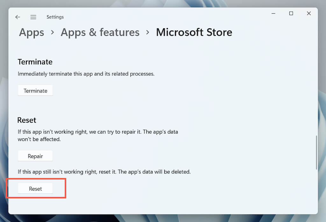Viewport: 326px width, 222px height.
Task: Click text "Immediately terminate this app and its related processes."
Action: (86, 74)
